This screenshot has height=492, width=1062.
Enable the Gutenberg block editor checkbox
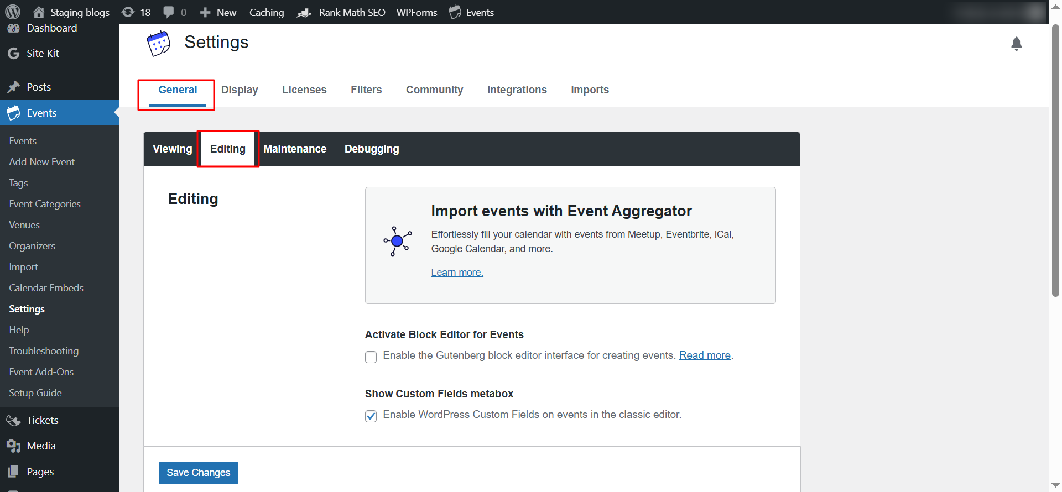(x=371, y=357)
